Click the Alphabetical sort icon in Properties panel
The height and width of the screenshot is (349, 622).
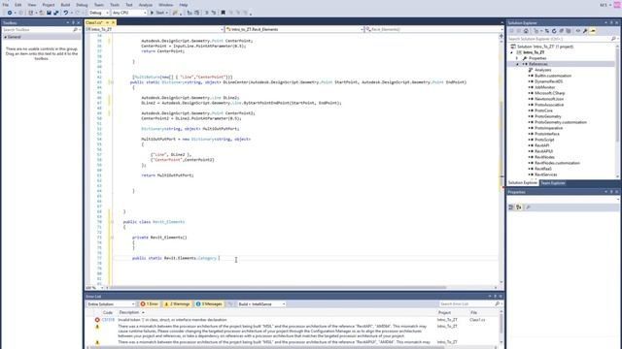click(x=519, y=207)
